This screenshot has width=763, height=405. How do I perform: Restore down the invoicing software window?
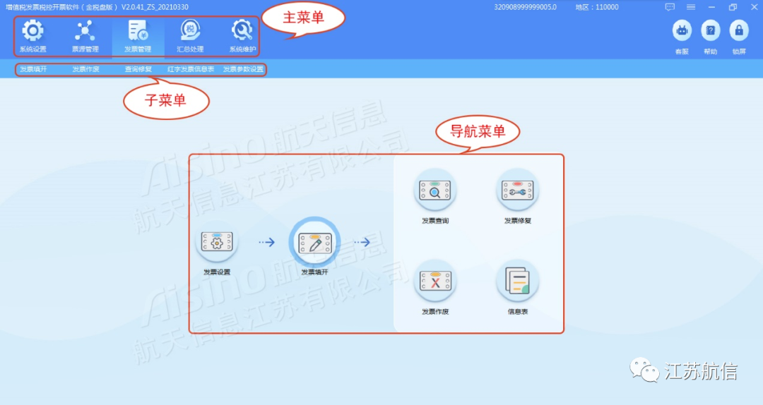tap(733, 7)
